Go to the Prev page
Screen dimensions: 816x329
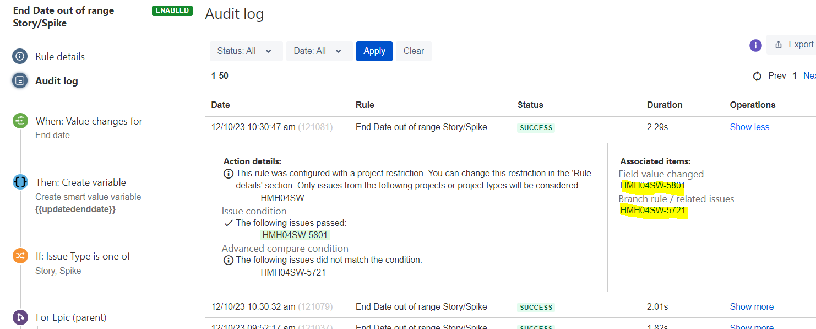(x=777, y=76)
